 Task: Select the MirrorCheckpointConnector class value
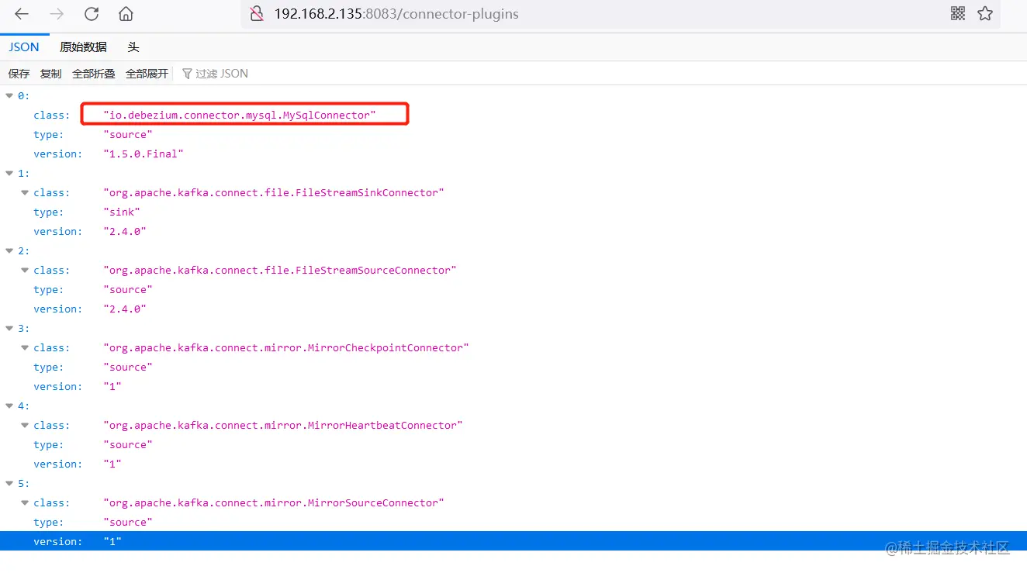(x=286, y=347)
